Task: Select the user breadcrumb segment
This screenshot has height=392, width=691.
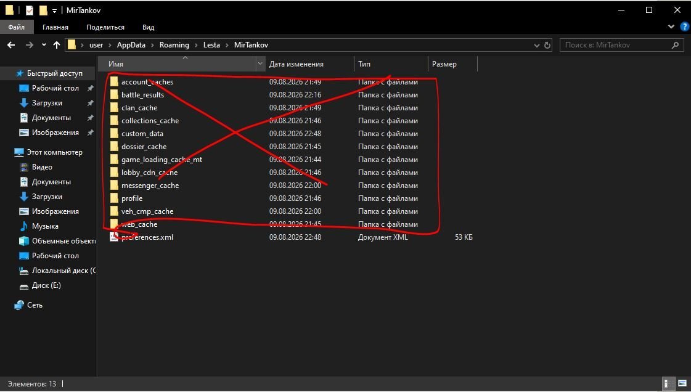Action: coord(96,45)
